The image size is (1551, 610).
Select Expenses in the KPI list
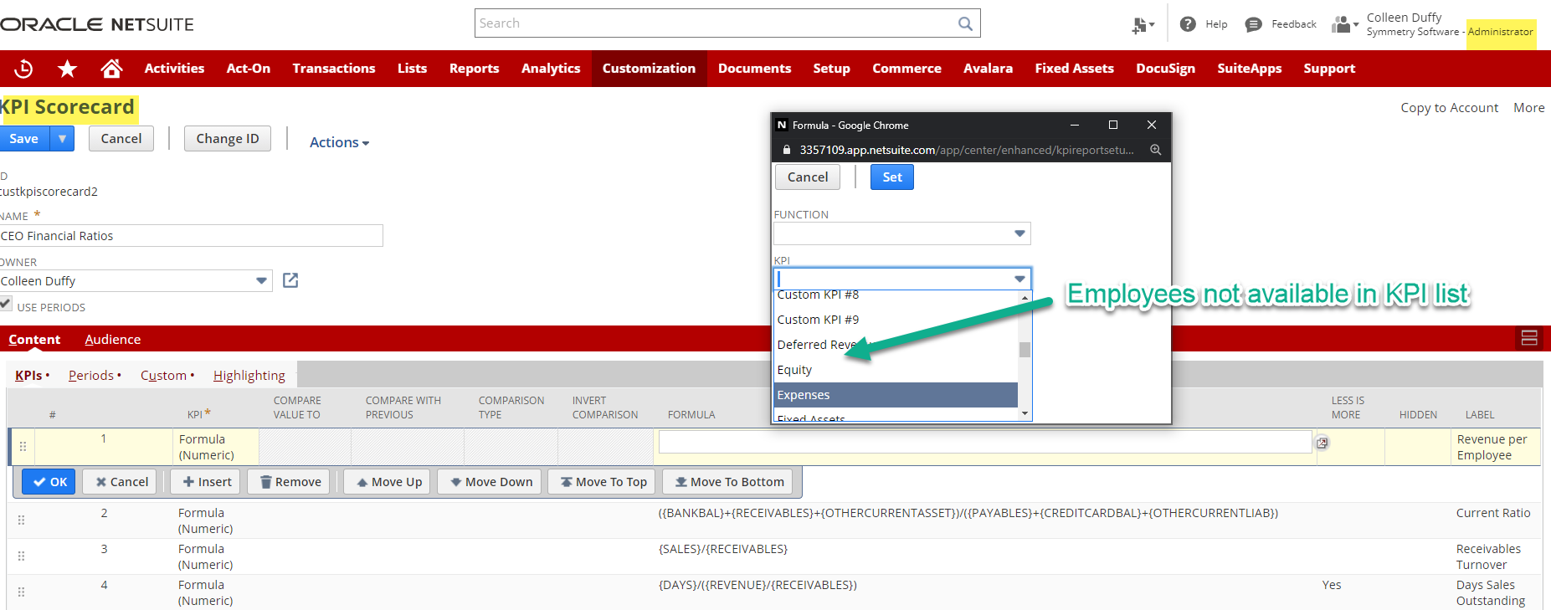tap(896, 395)
